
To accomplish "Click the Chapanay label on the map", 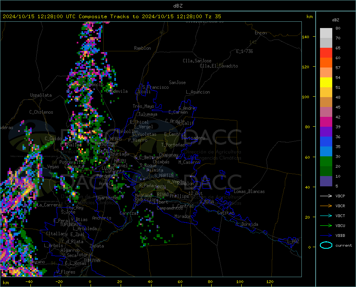I will click(x=169, y=155).
